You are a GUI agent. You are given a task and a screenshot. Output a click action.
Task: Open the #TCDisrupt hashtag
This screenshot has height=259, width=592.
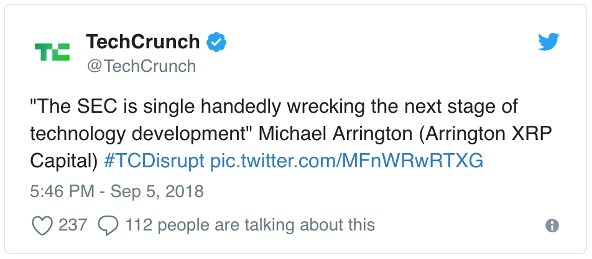[x=154, y=160]
